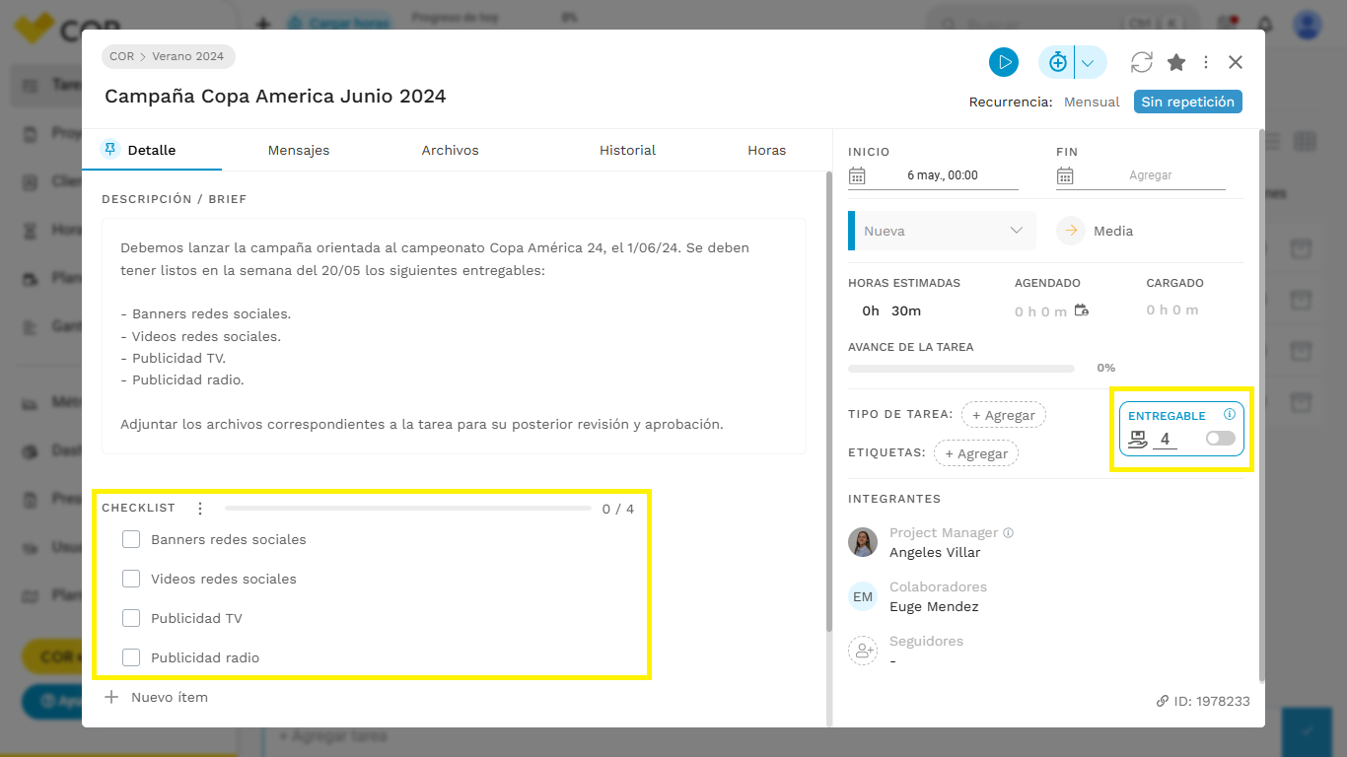Click the task progress bar
This screenshot has height=757, width=1347.
[961, 368]
